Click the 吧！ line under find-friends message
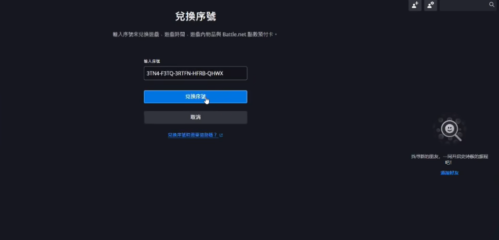Image resolution: width=499 pixels, height=240 pixels. click(x=448, y=163)
